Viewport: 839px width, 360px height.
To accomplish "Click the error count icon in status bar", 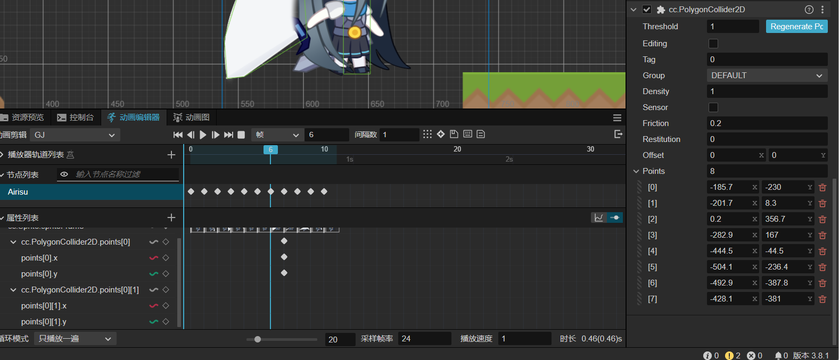I will coord(751,355).
